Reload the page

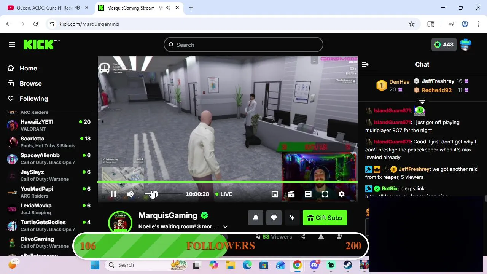coord(36,24)
